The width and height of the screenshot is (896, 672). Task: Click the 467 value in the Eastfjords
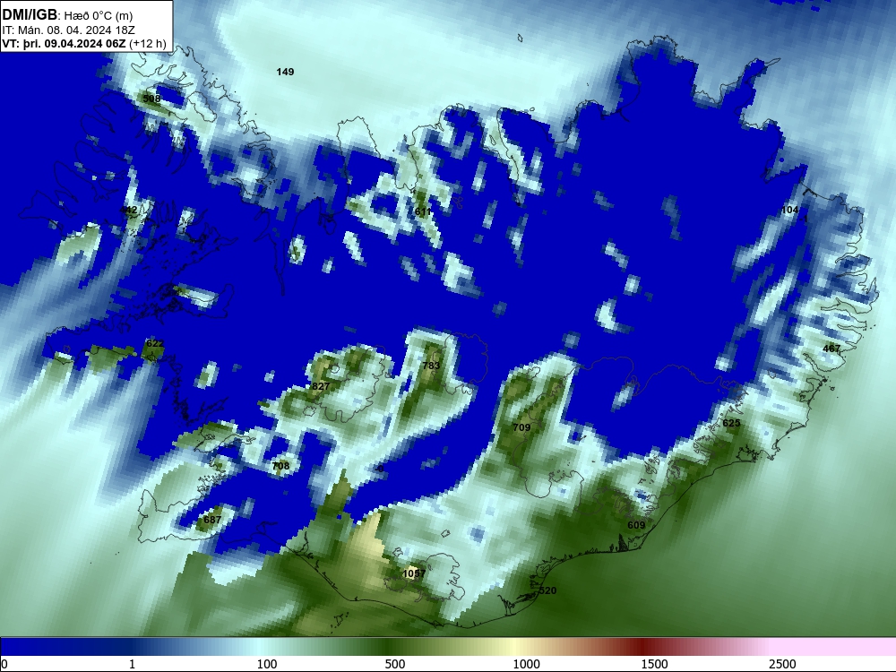pos(831,348)
